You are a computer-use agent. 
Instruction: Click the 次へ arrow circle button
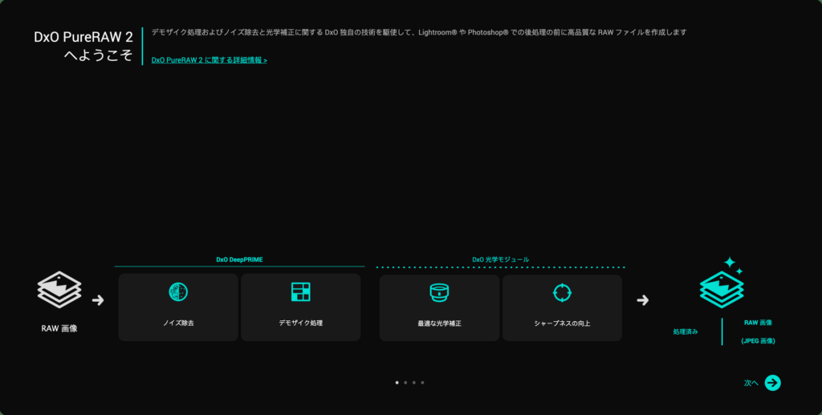coord(772,383)
